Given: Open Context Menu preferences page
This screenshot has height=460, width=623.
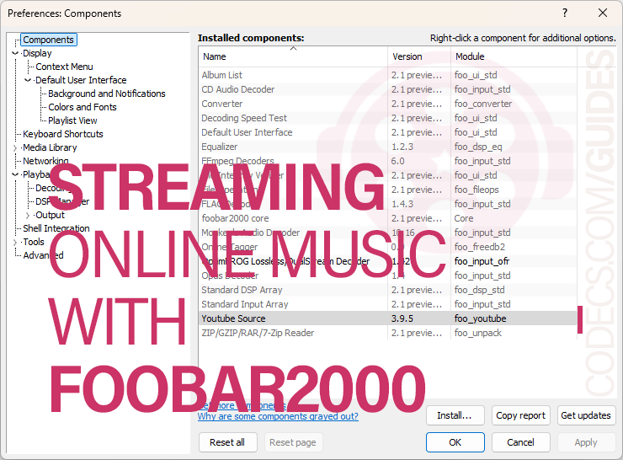Looking at the screenshot, I should tap(64, 67).
